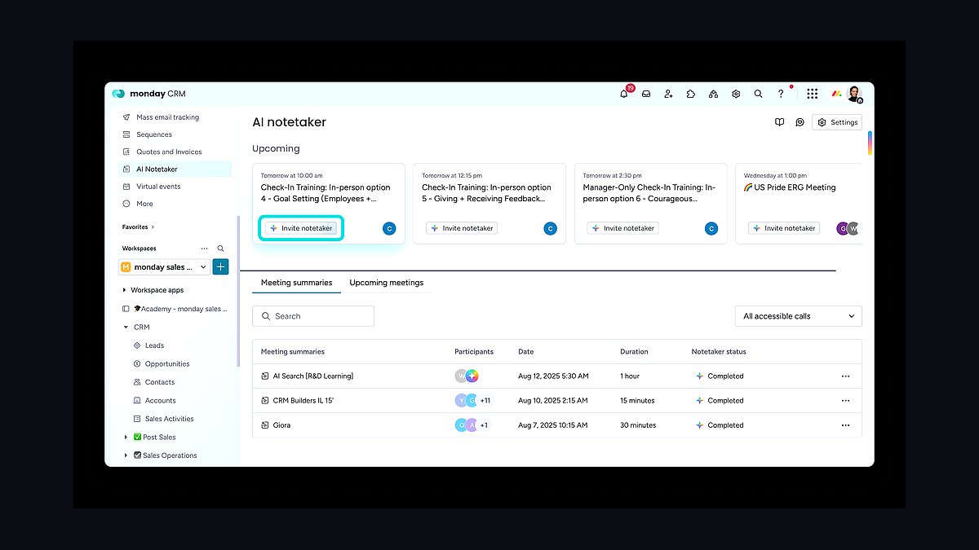Click the +1 participants badge on Giora
This screenshot has width=979, height=550.
484,425
